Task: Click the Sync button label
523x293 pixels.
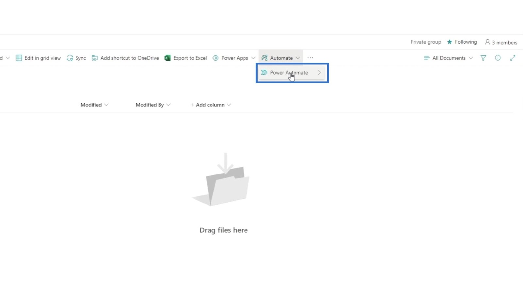Action: (80, 58)
